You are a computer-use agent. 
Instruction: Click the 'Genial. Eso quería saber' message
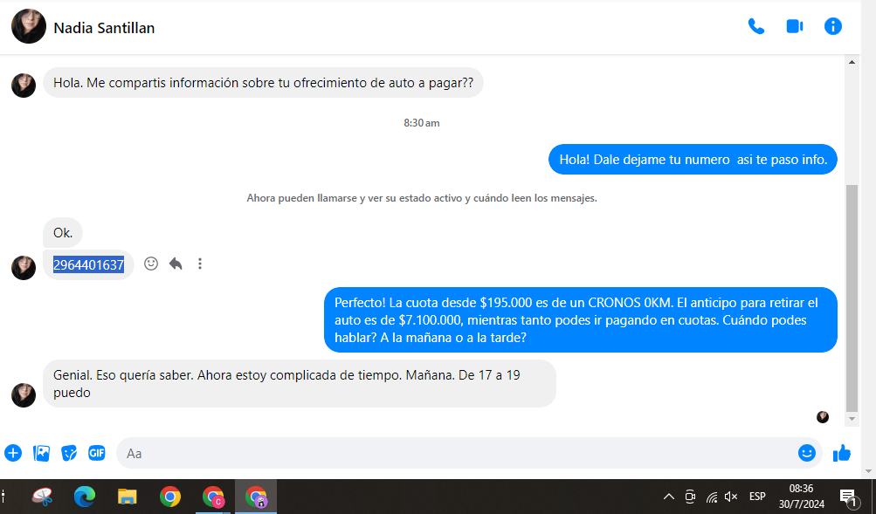(x=300, y=384)
